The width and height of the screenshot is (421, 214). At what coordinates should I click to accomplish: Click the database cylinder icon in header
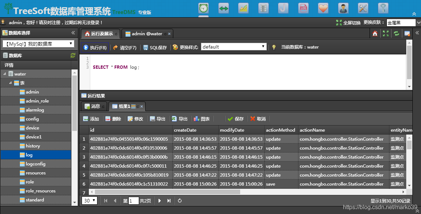tap(264, 8)
